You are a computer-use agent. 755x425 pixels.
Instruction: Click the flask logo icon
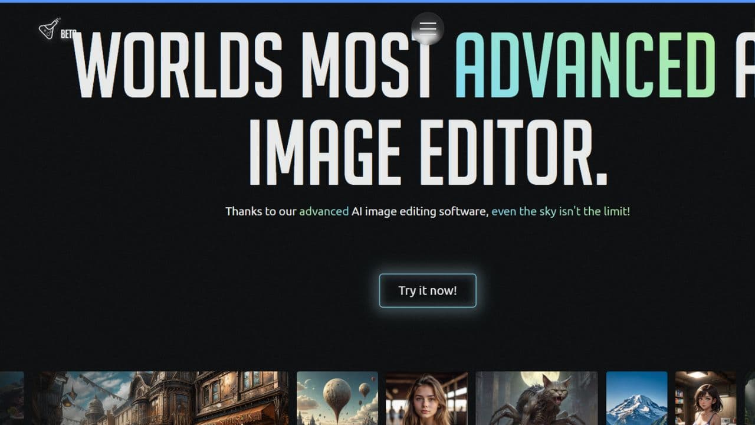[49, 28]
